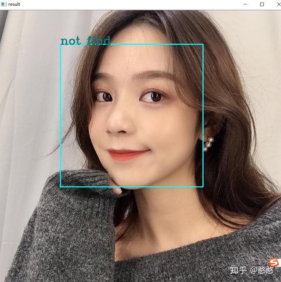
Task: Click the red lips in the photo
Action: coord(129,154)
